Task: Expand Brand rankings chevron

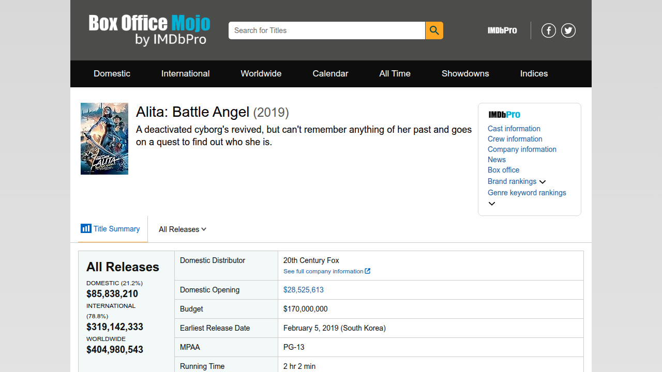Action: 543,182
